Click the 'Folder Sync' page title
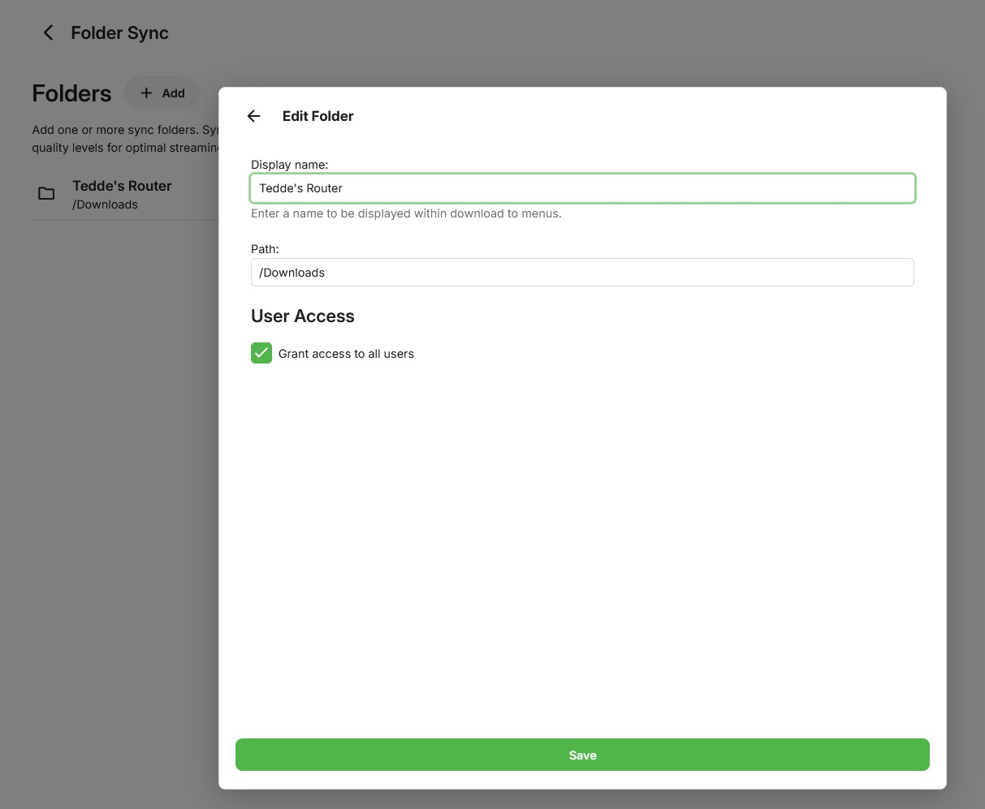The height and width of the screenshot is (809, 985). click(x=119, y=33)
